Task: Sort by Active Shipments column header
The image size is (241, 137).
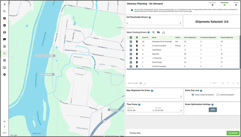Action: click(190, 37)
